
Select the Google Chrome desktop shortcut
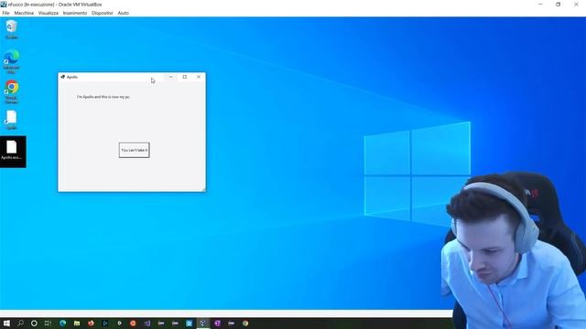12,91
